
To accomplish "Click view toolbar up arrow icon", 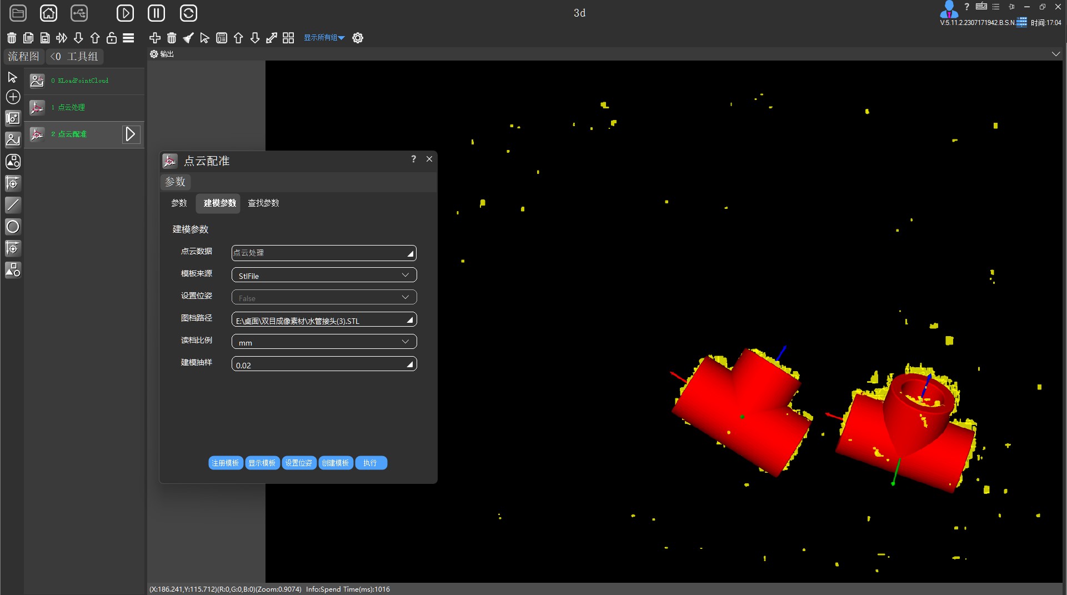I will (238, 38).
